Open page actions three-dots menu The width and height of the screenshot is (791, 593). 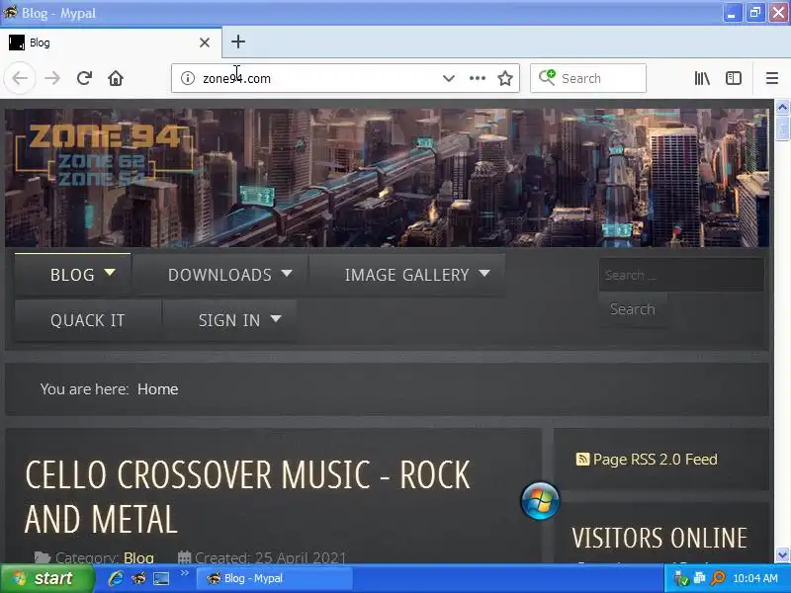(478, 78)
